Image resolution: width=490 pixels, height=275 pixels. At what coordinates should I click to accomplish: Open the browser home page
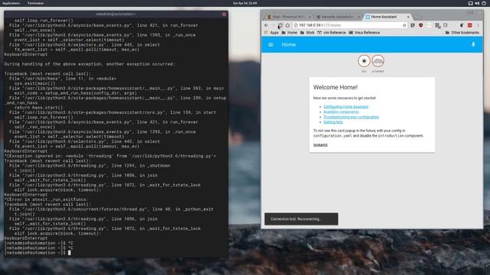pyautogui.click(x=288, y=25)
